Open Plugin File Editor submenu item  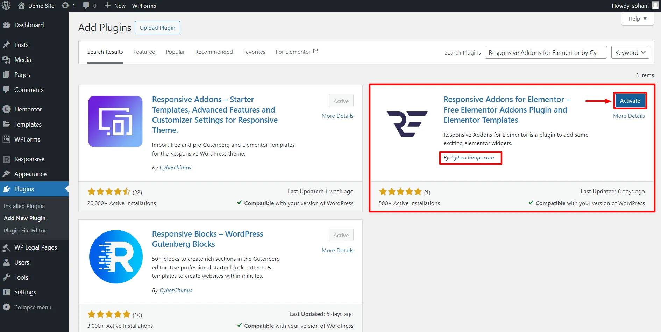coord(25,231)
